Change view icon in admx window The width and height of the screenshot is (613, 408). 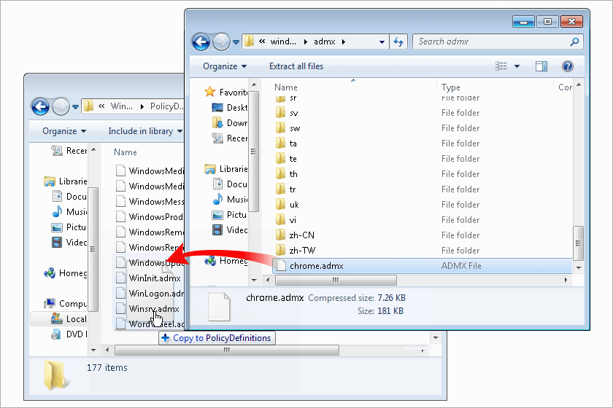501,66
